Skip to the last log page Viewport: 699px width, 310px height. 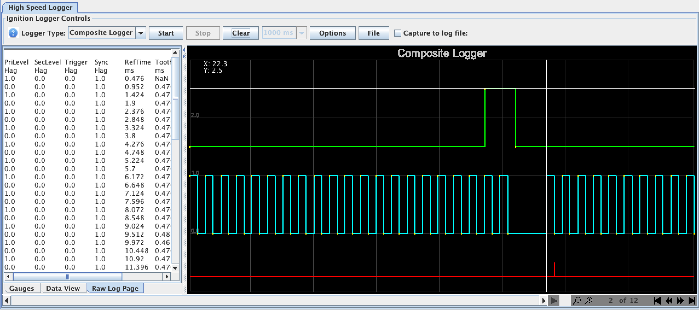[x=691, y=300]
